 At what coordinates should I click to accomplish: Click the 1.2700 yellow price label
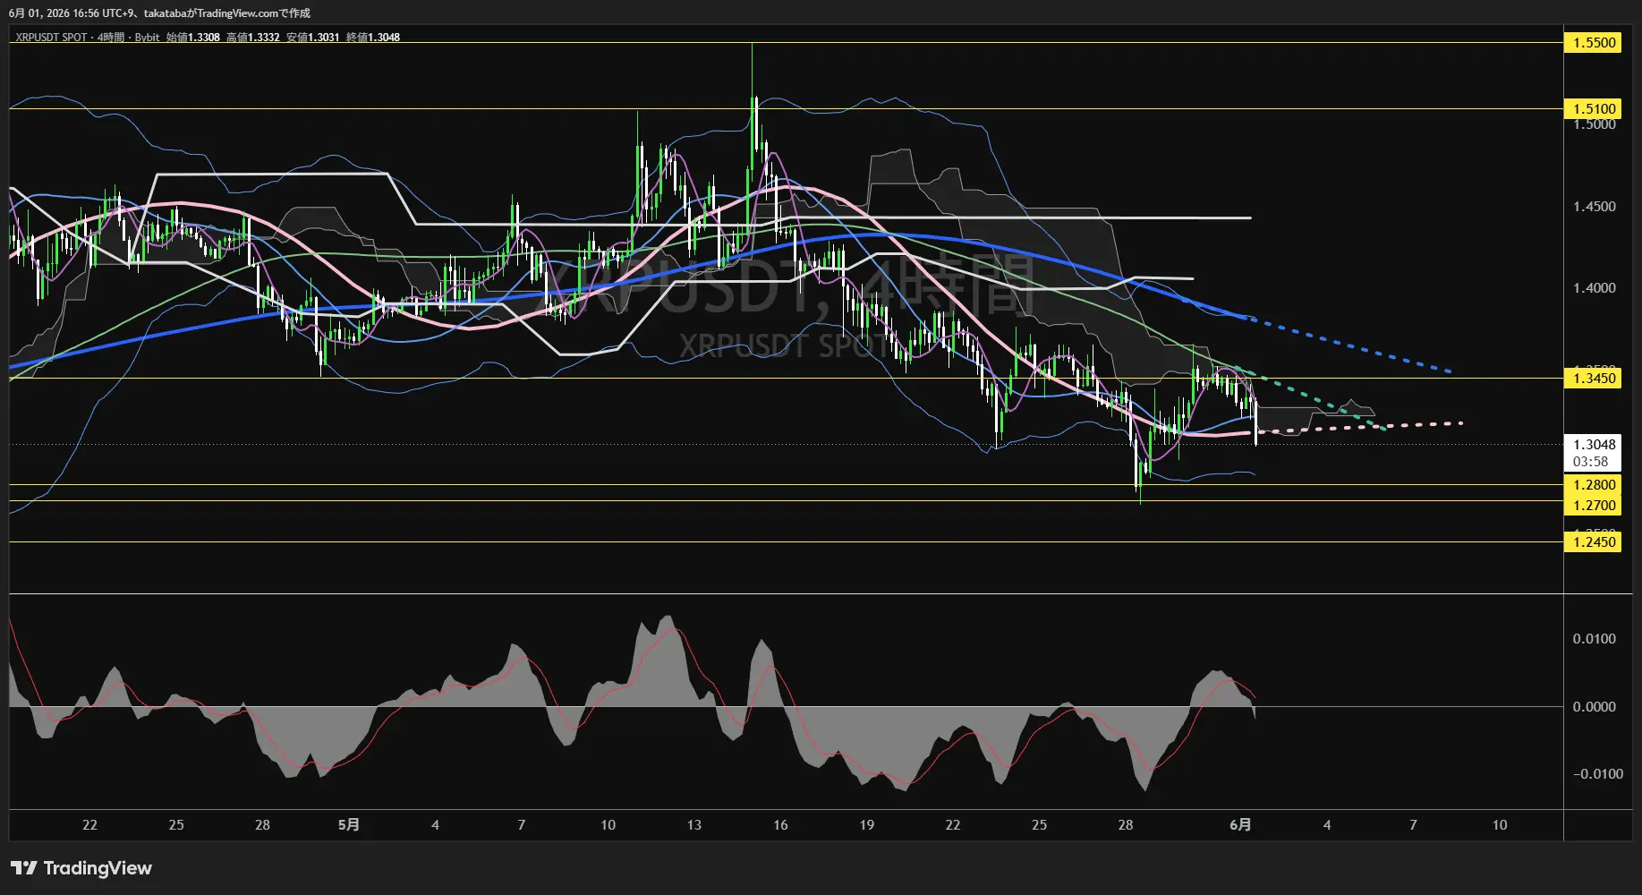(1592, 506)
